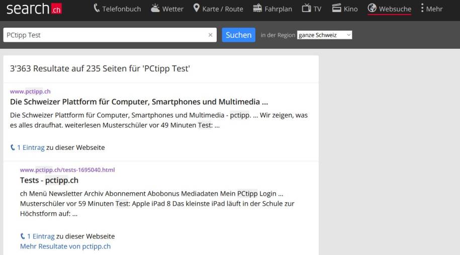Open 'Tests - pctipp.ch' result title
The width and height of the screenshot is (460, 255).
pyautogui.click(x=49, y=180)
